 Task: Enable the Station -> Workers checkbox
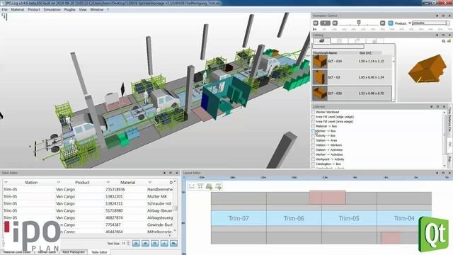point(313,145)
